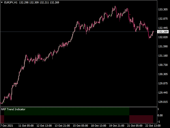The height and width of the screenshot is (128, 170).
Task: Click the 129.445 price scale label
Action: tap(163, 93)
